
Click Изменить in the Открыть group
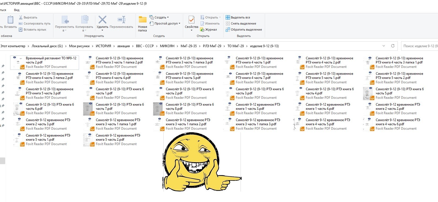[210, 23]
